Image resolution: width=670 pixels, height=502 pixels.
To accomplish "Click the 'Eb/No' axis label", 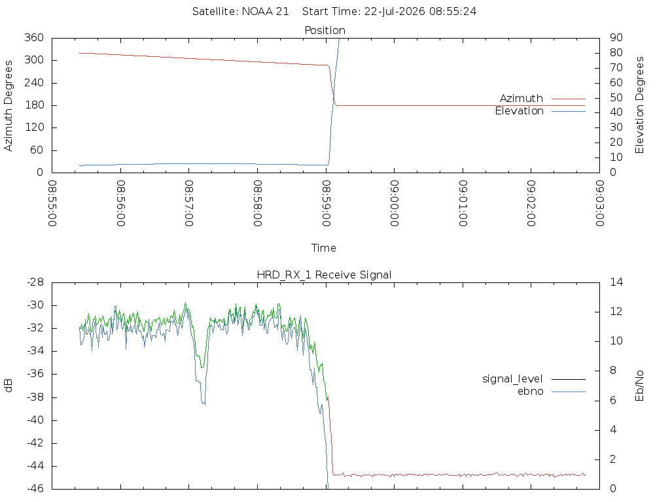I will pyautogui.click(x=639, y=386).
